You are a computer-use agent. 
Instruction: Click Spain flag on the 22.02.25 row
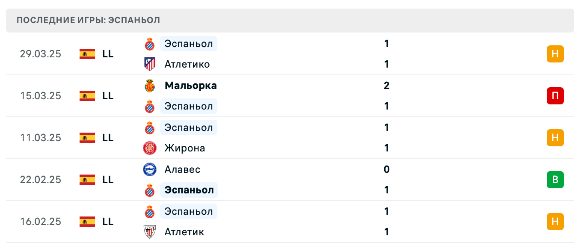(x=87, y=180)
